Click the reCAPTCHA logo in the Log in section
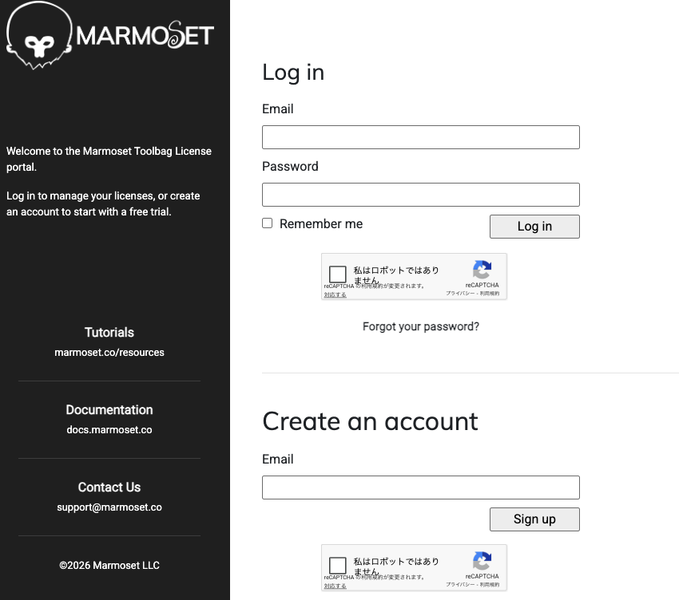The image size is (679, 600). [x=482, y=270]
